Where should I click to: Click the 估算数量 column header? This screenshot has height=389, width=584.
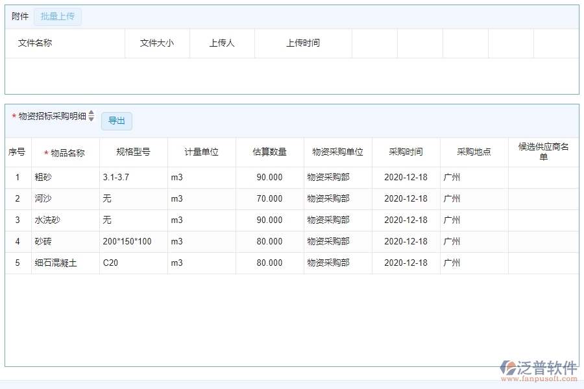[270, 152]
